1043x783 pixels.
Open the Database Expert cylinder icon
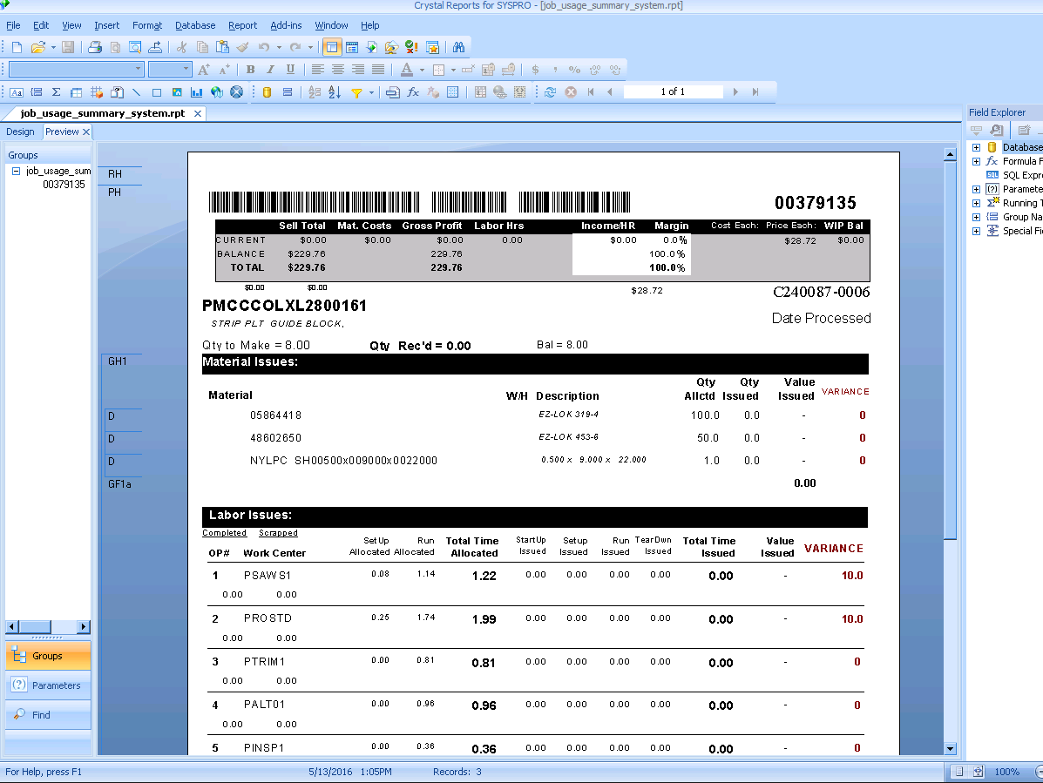[267, 92]
